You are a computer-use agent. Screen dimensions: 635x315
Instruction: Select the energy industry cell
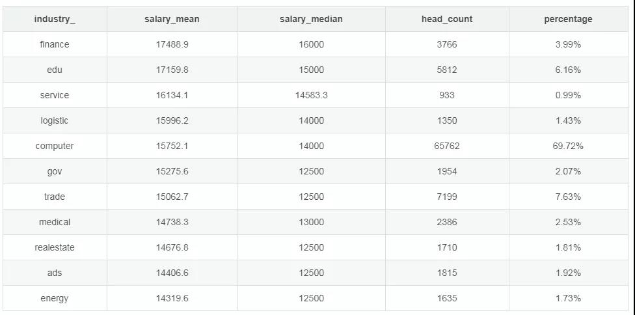pos(55,298)
